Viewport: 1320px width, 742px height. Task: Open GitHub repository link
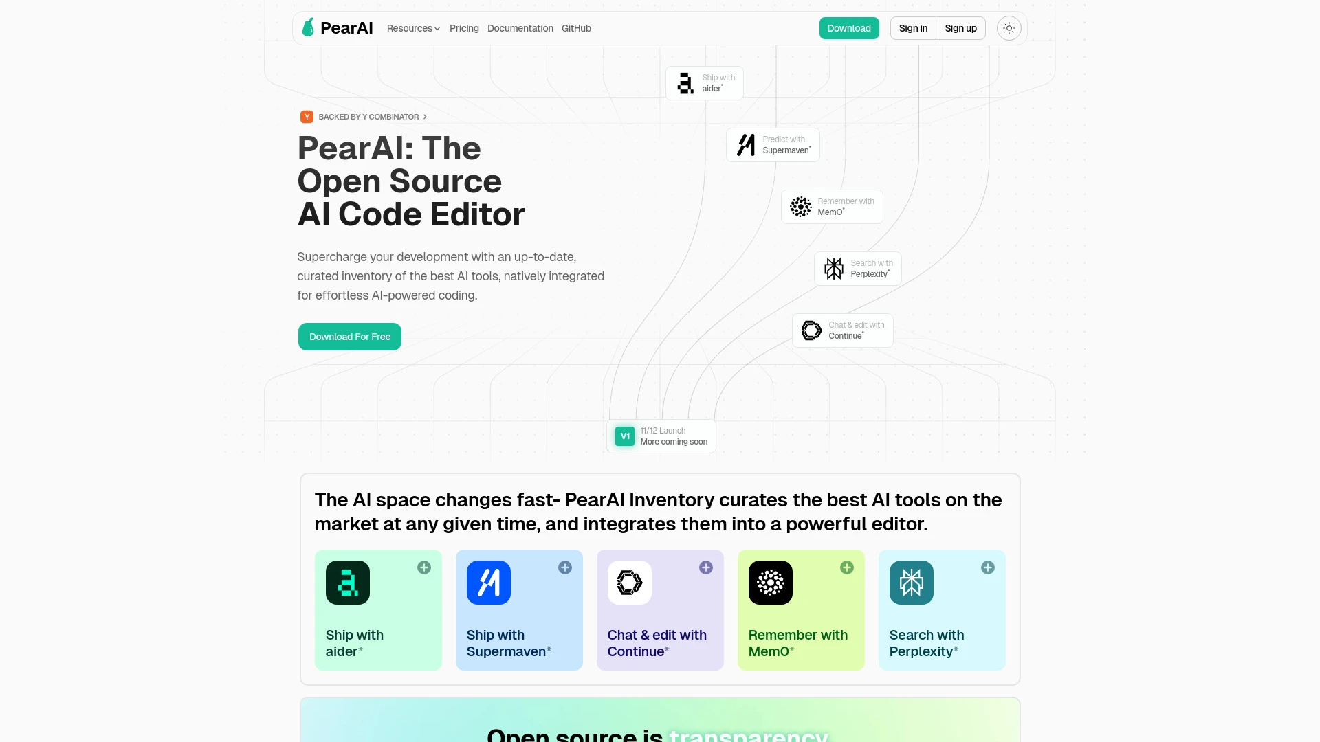(x=577, y=28)
